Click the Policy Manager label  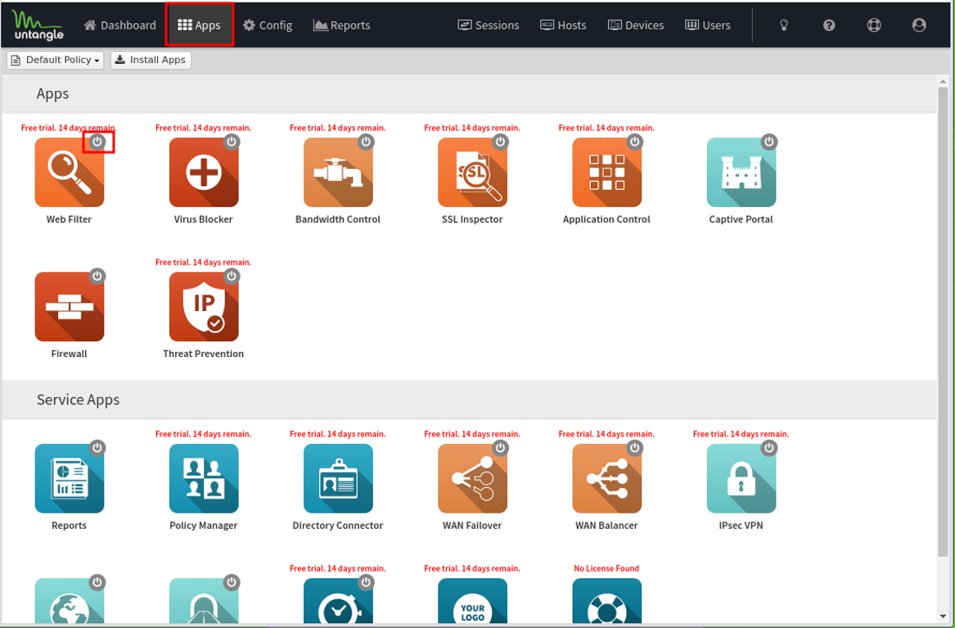pos(204,525)
